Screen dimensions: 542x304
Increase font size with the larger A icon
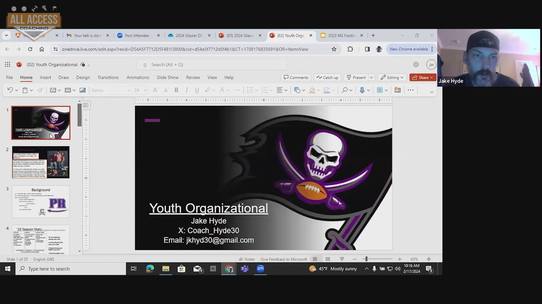point(155,90)
